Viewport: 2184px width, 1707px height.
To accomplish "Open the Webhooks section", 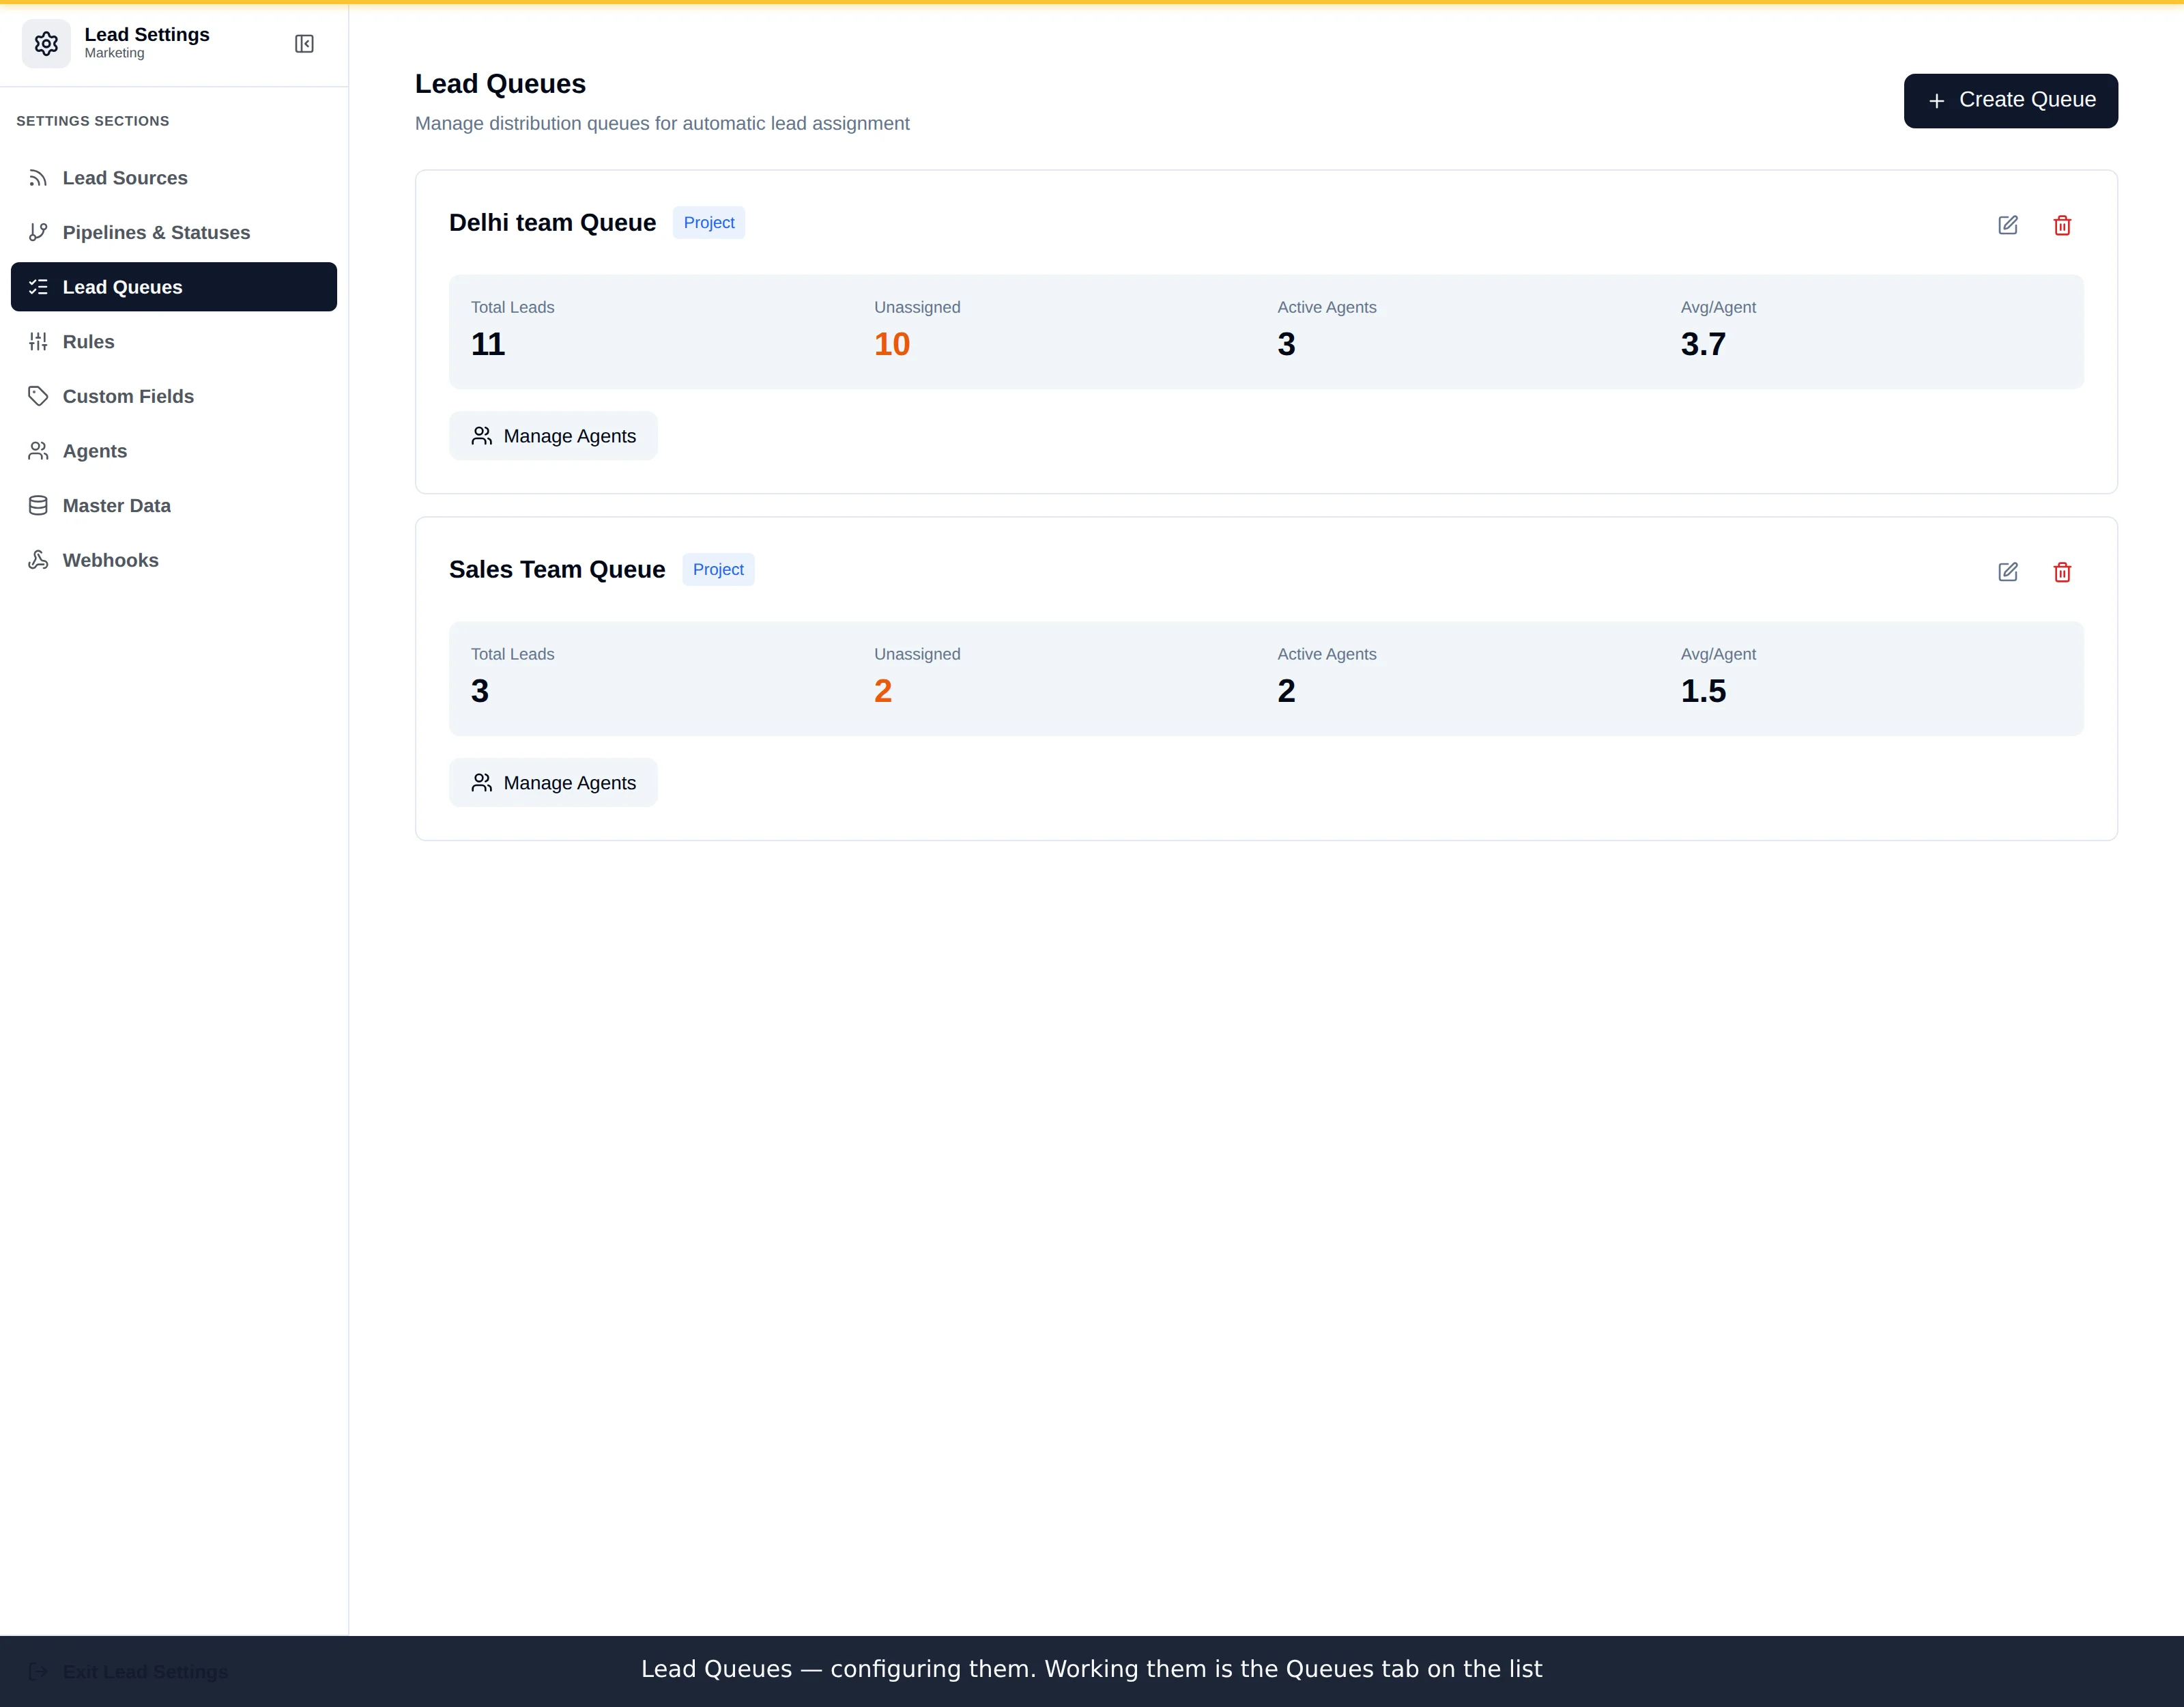I will 174,561.
